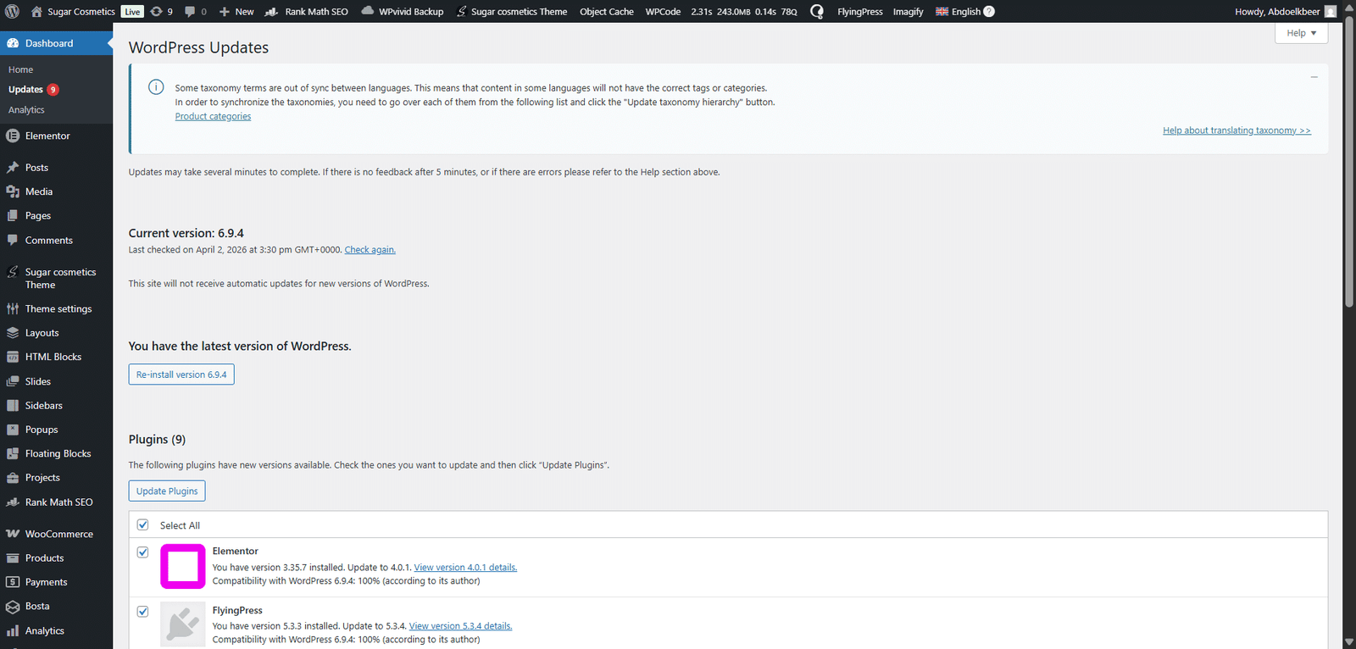Viewport: 1356px width, 649px height.
Task: Expand the Help dropdown tab
Action: (x=1301, y=33)
